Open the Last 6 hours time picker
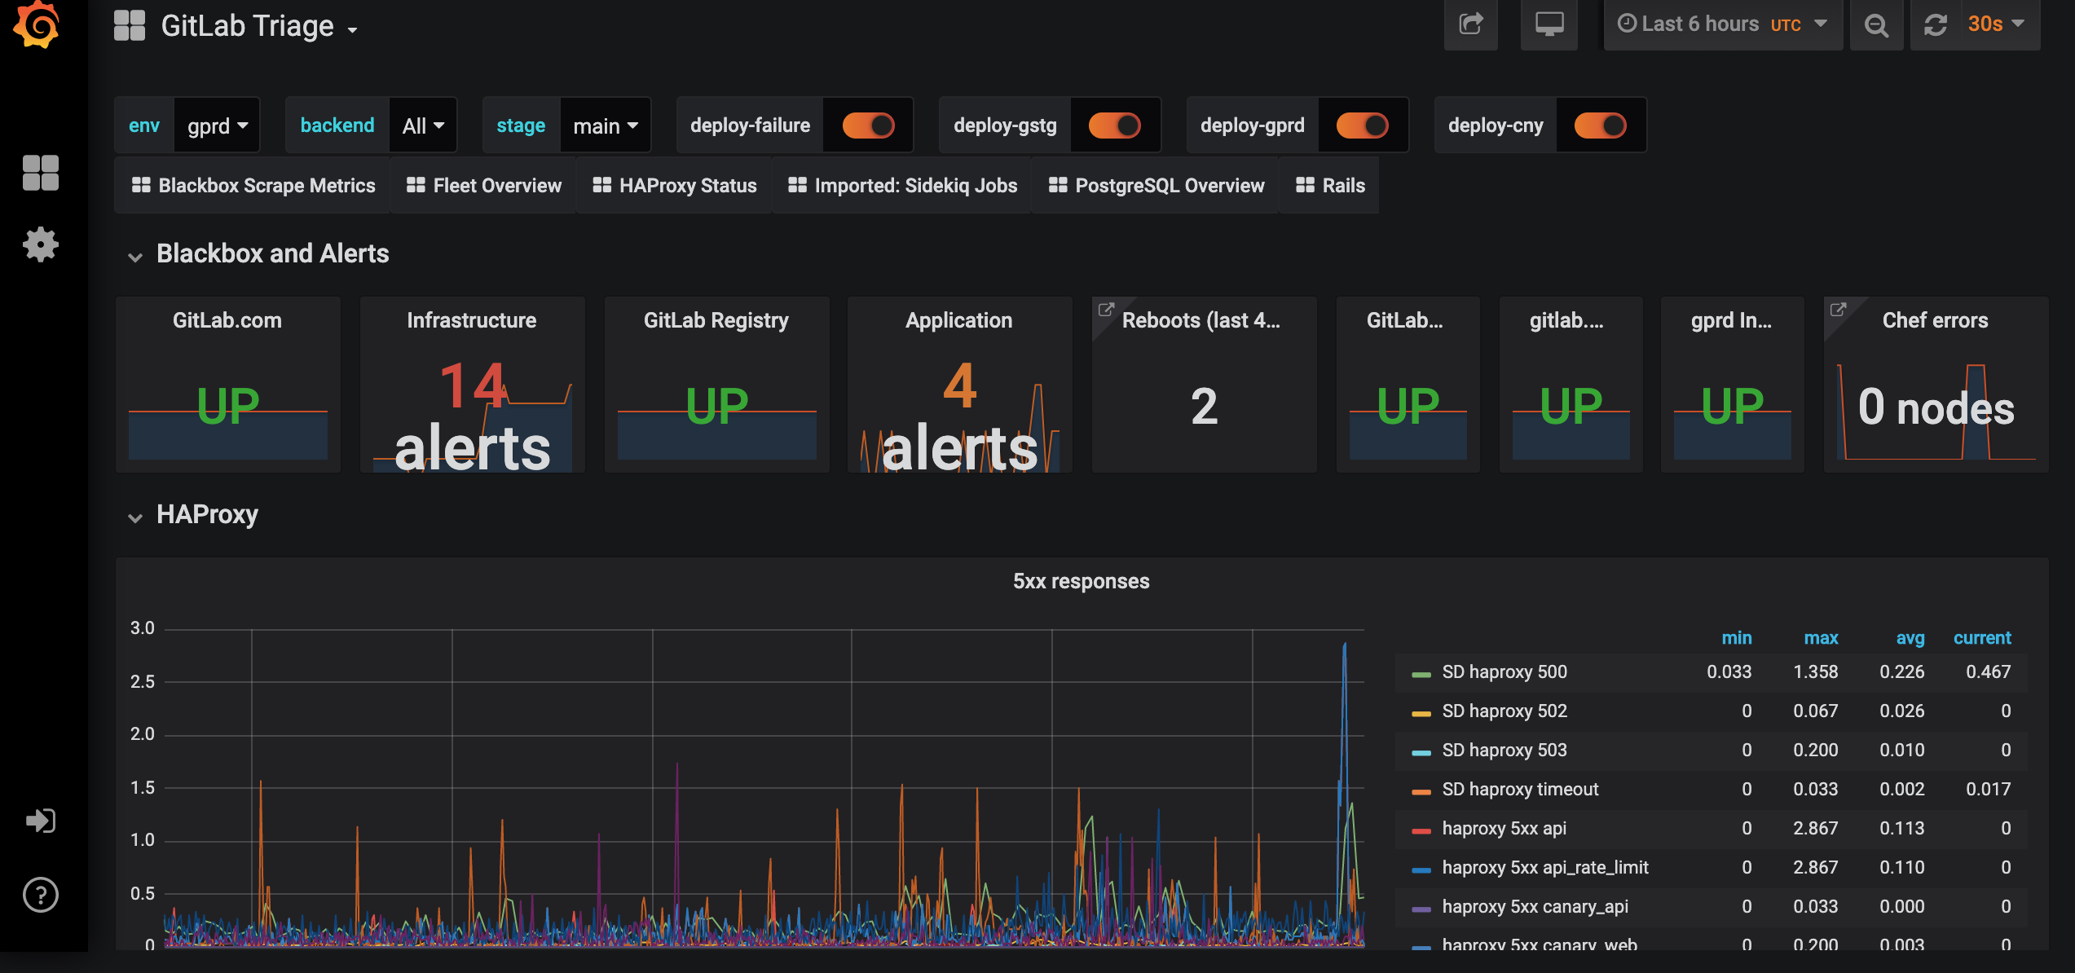Viewport: 2075px width, 973px height. click(x=1722, y=24)
